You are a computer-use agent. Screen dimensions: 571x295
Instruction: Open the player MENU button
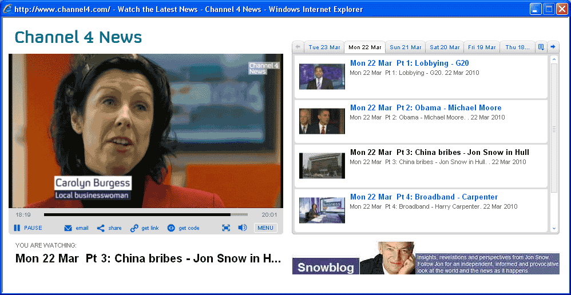pos(265,228)
